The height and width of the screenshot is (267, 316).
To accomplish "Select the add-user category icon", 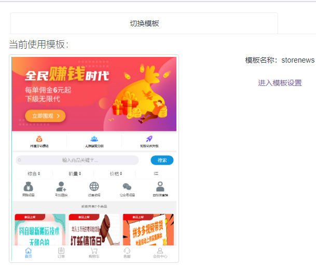I will [x=61, y=187].
